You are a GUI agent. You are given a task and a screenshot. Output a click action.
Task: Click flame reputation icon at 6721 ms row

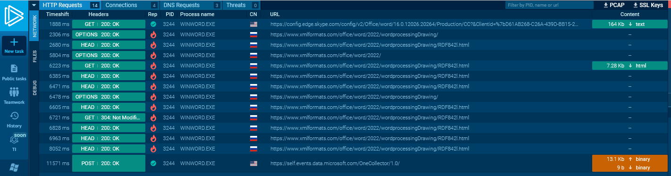(153, 117)
